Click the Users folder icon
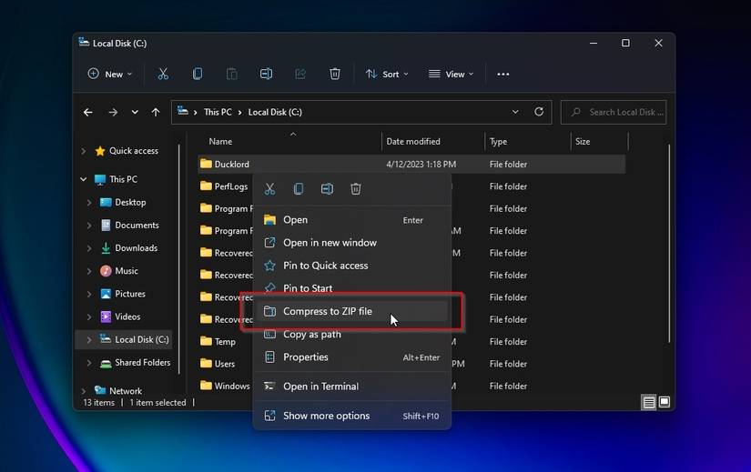This screenshot has width=751, height=472. [206, 363]
